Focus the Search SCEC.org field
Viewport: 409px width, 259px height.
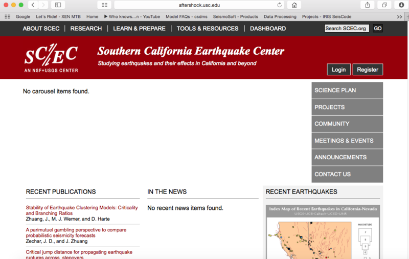(347, 28)
